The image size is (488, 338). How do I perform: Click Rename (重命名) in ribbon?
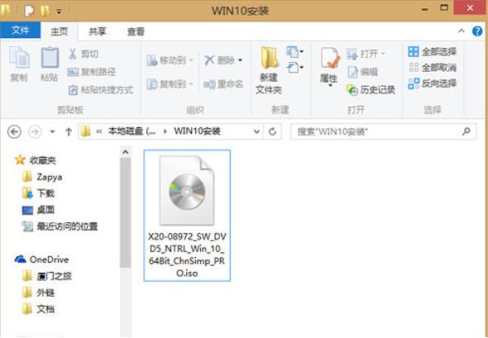click(x=223, y=84)
